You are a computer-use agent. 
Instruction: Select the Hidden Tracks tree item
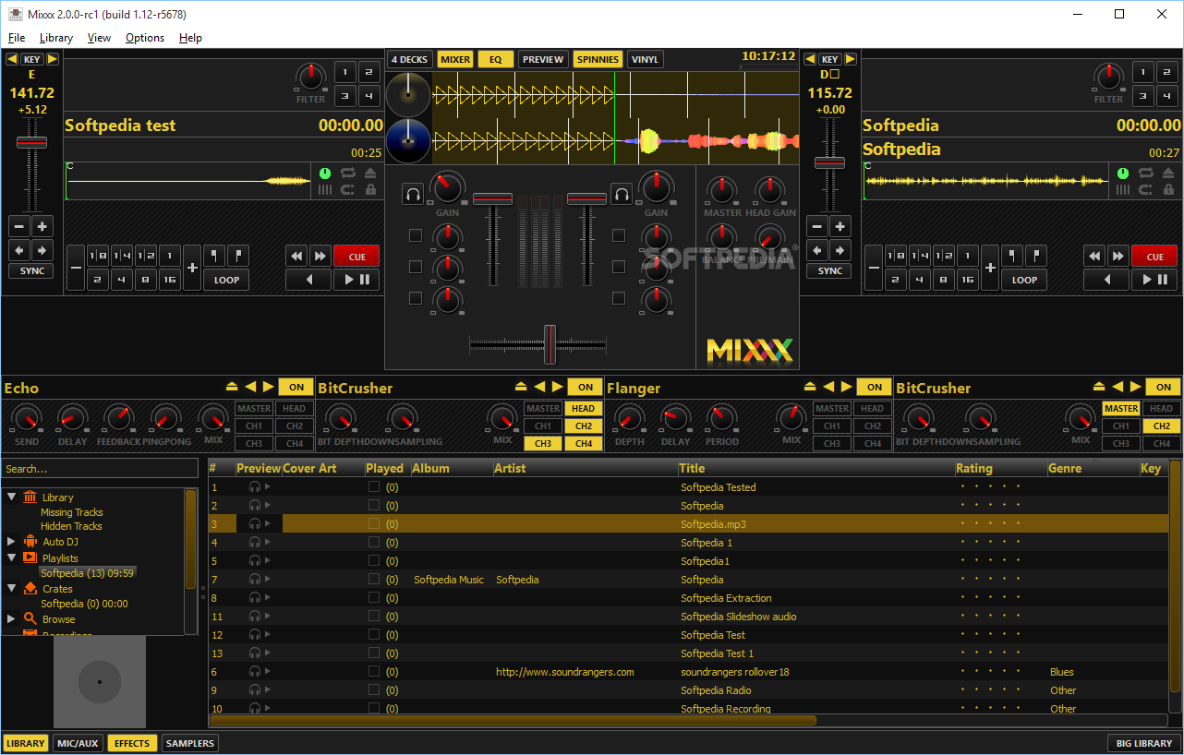coord(71,526)
